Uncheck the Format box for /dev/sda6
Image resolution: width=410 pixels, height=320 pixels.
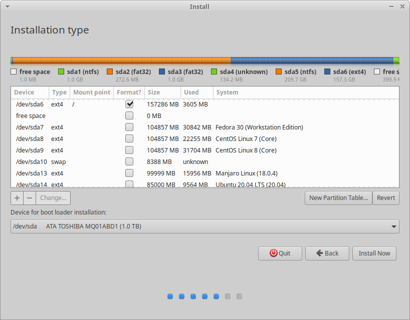click(129, 104)
